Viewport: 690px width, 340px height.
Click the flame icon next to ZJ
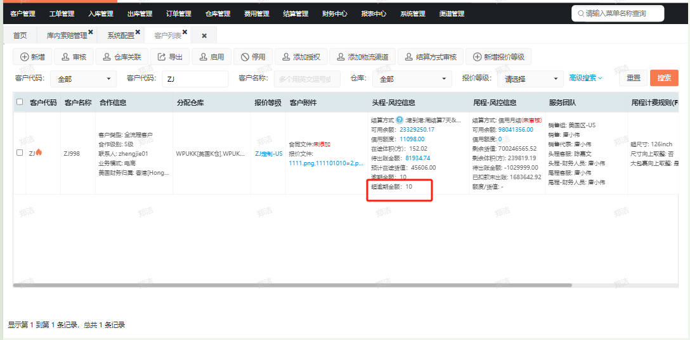[x=39, y=153]
